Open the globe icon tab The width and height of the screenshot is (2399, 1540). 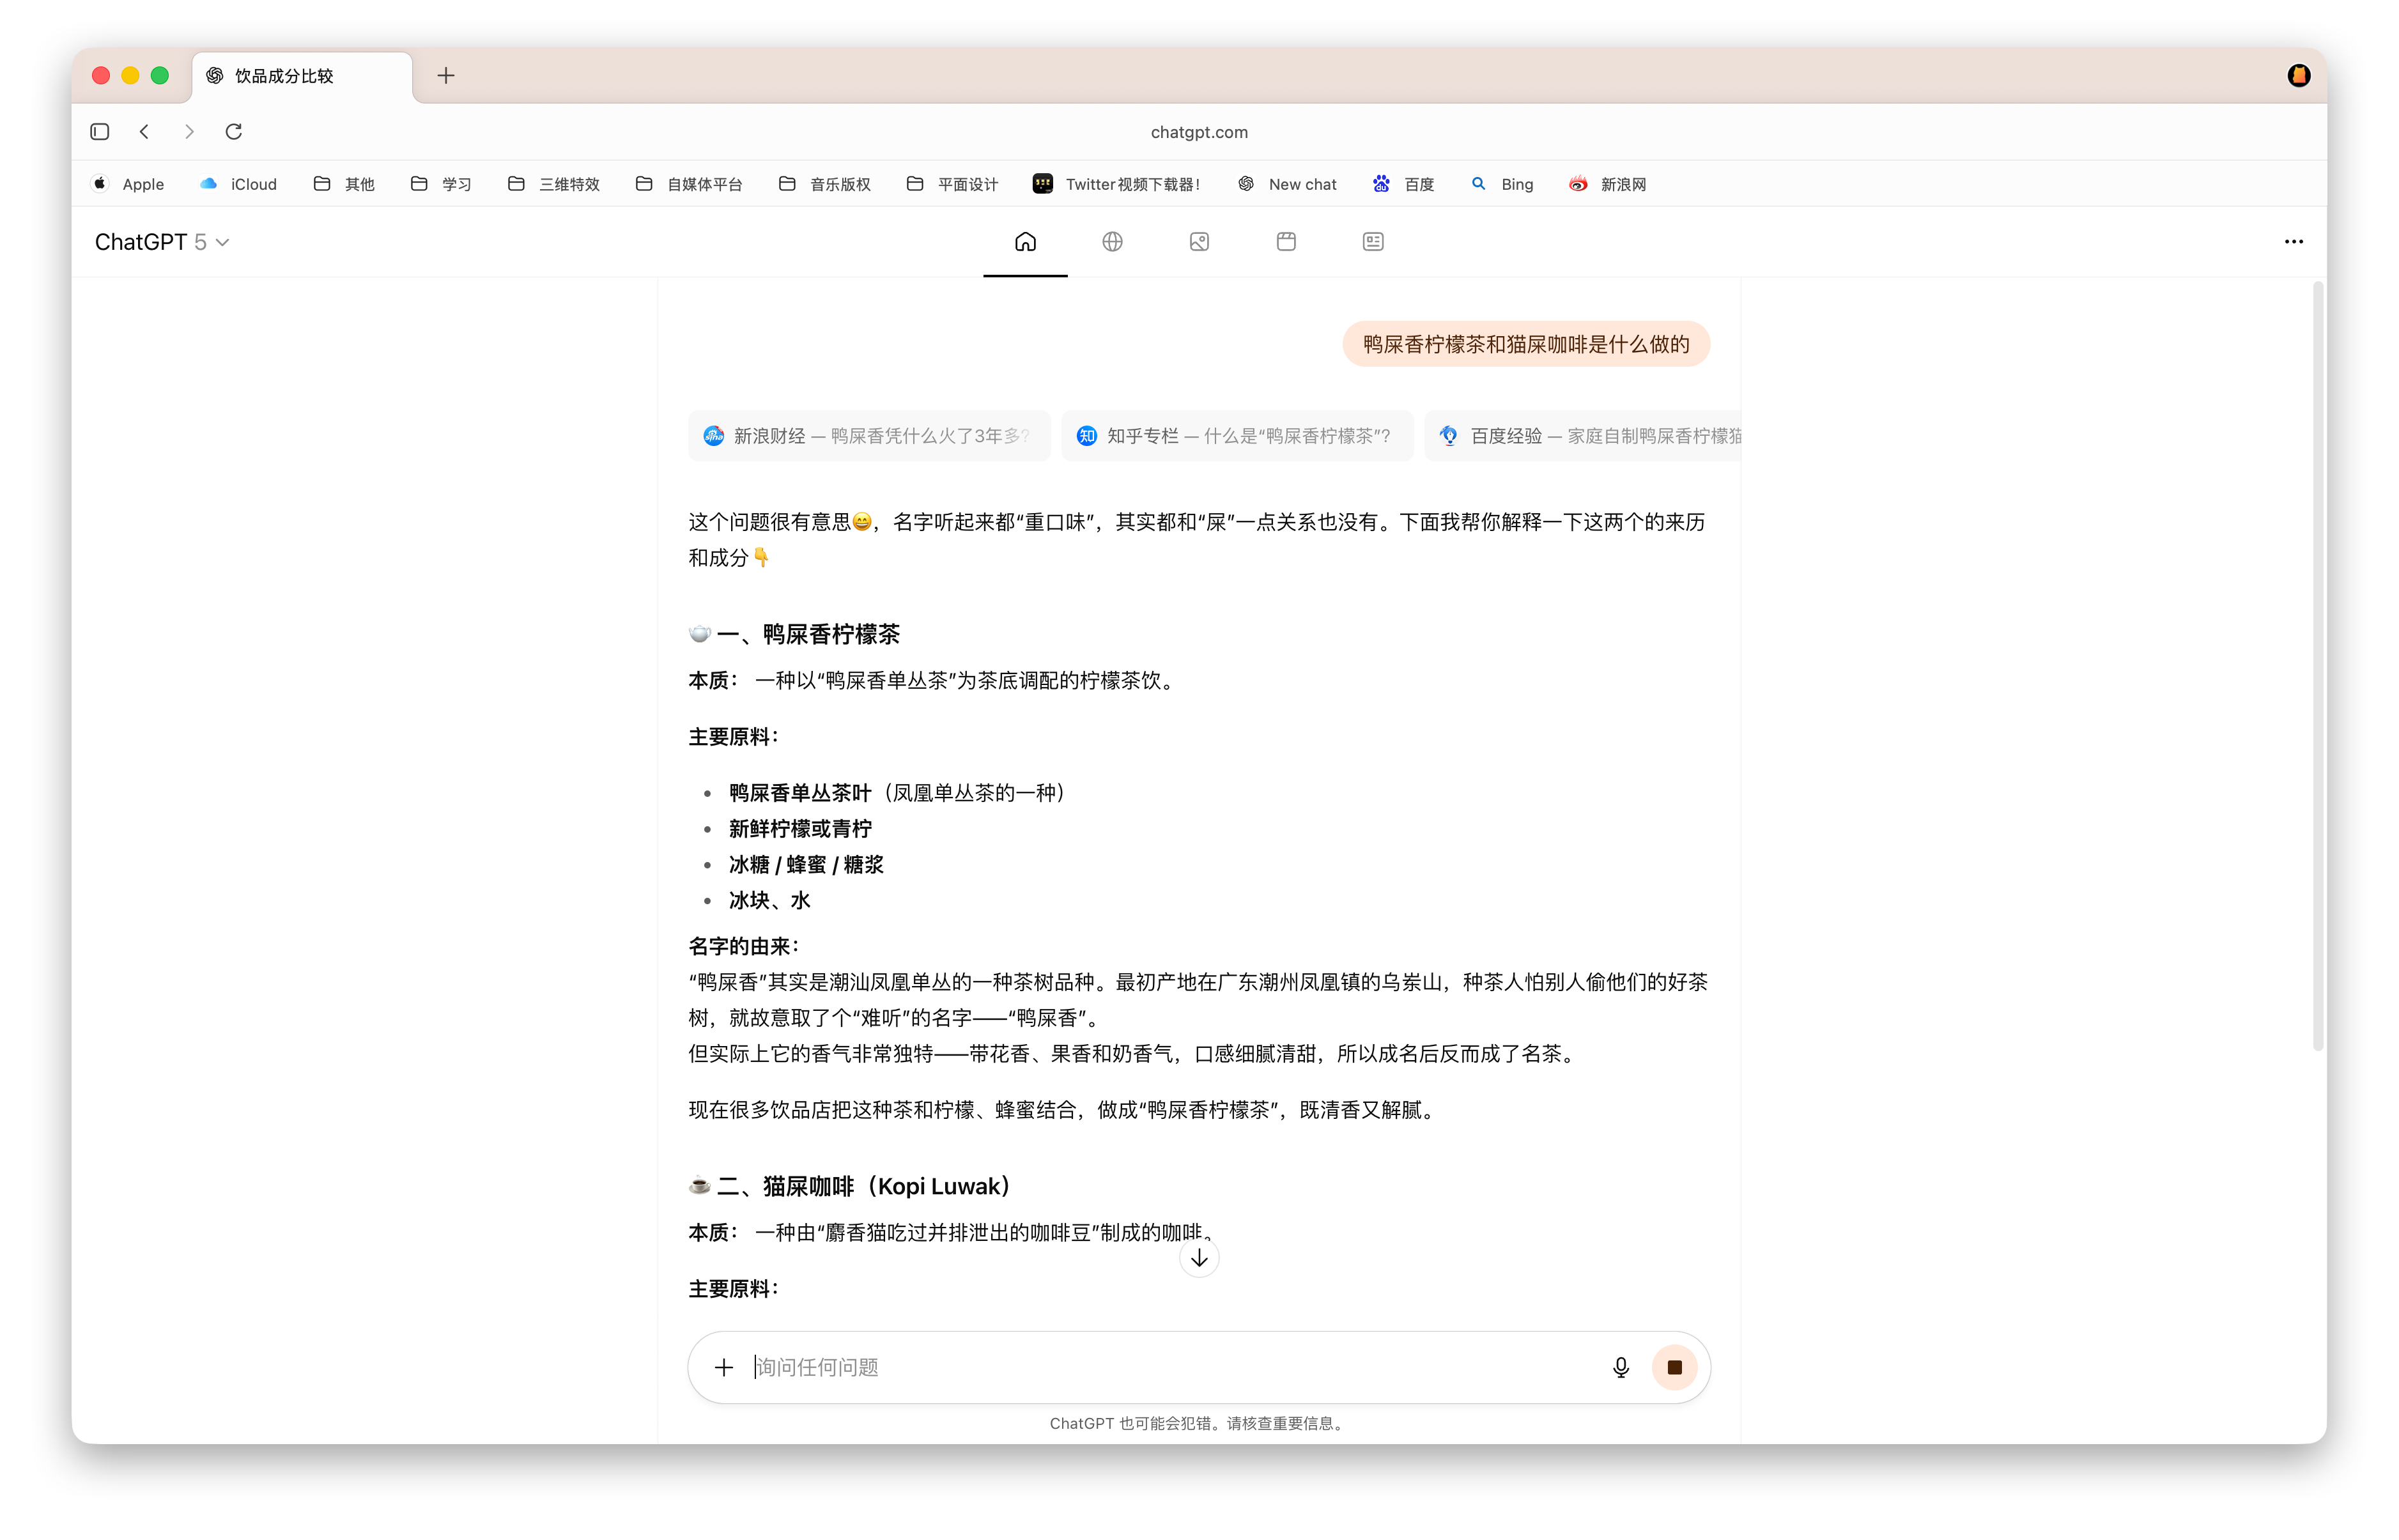tap(1112, 241)
